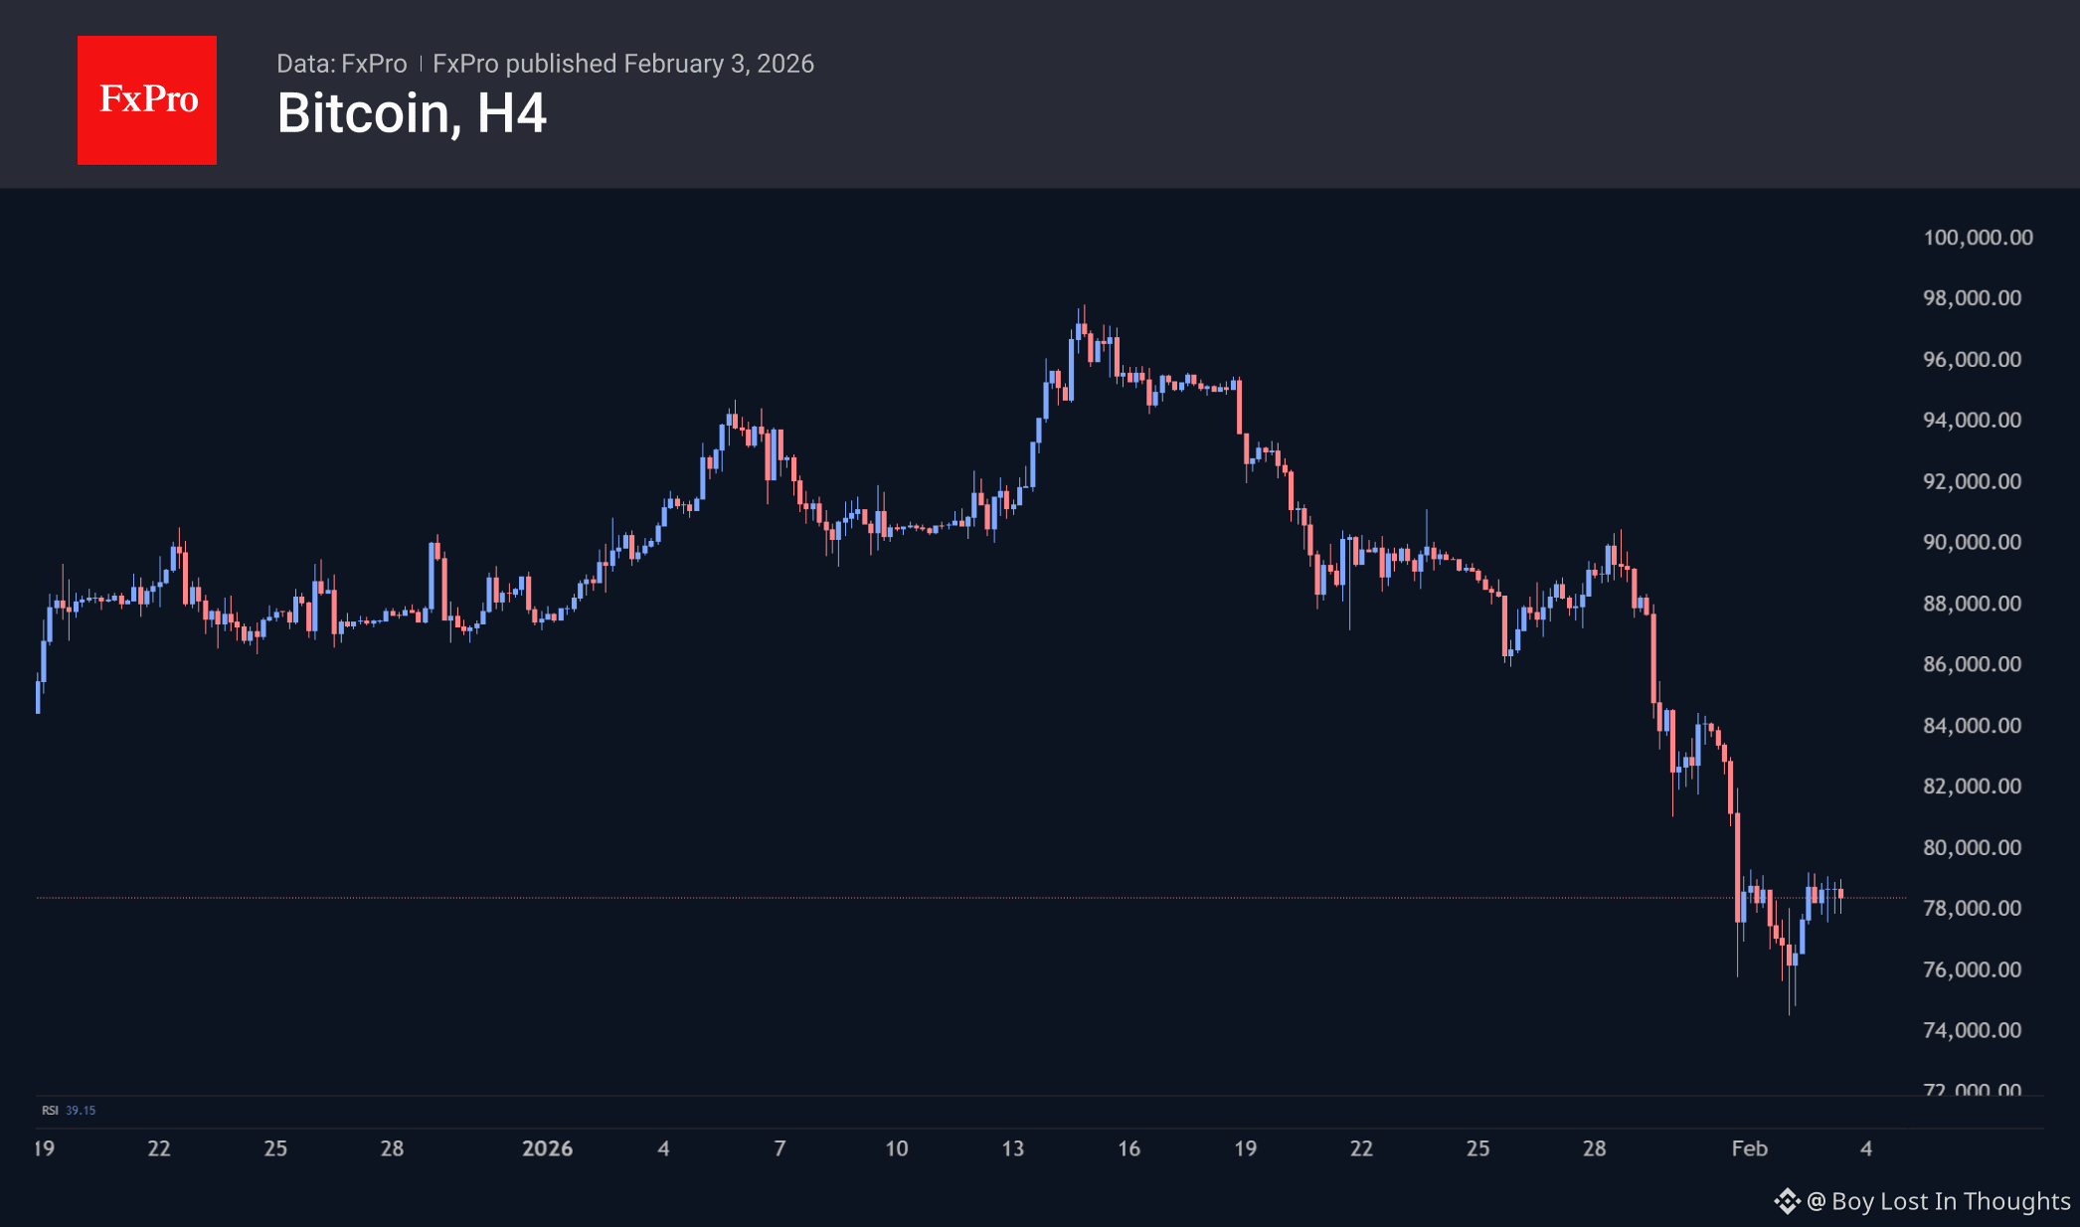Screen dimensions: 2080x1227
Task: Click the Binance diamond watermark icon
Action: [1787, 1201]
